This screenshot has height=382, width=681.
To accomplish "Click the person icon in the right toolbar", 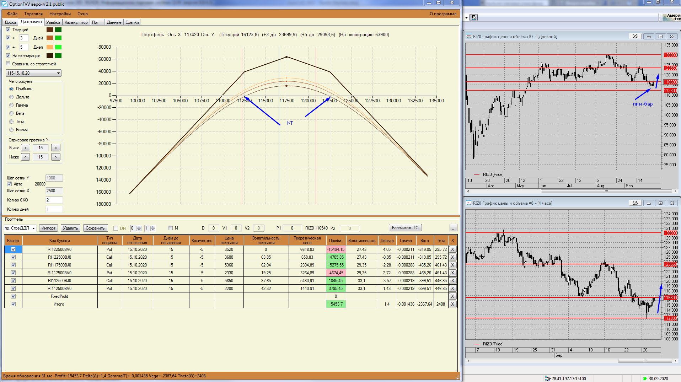I will (x=473, y=17).
